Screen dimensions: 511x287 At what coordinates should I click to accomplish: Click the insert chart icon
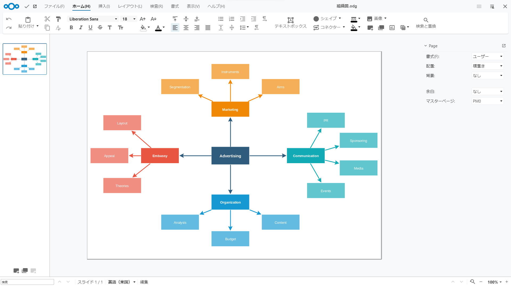pos(392,28)
